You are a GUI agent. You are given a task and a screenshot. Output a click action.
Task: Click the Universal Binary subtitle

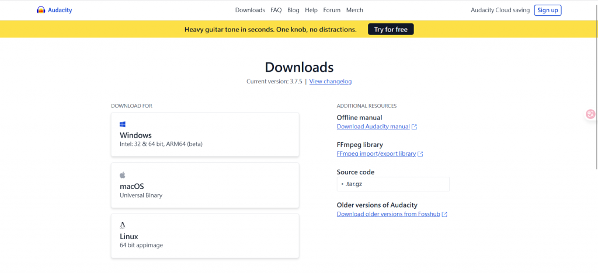coord(141,195)
